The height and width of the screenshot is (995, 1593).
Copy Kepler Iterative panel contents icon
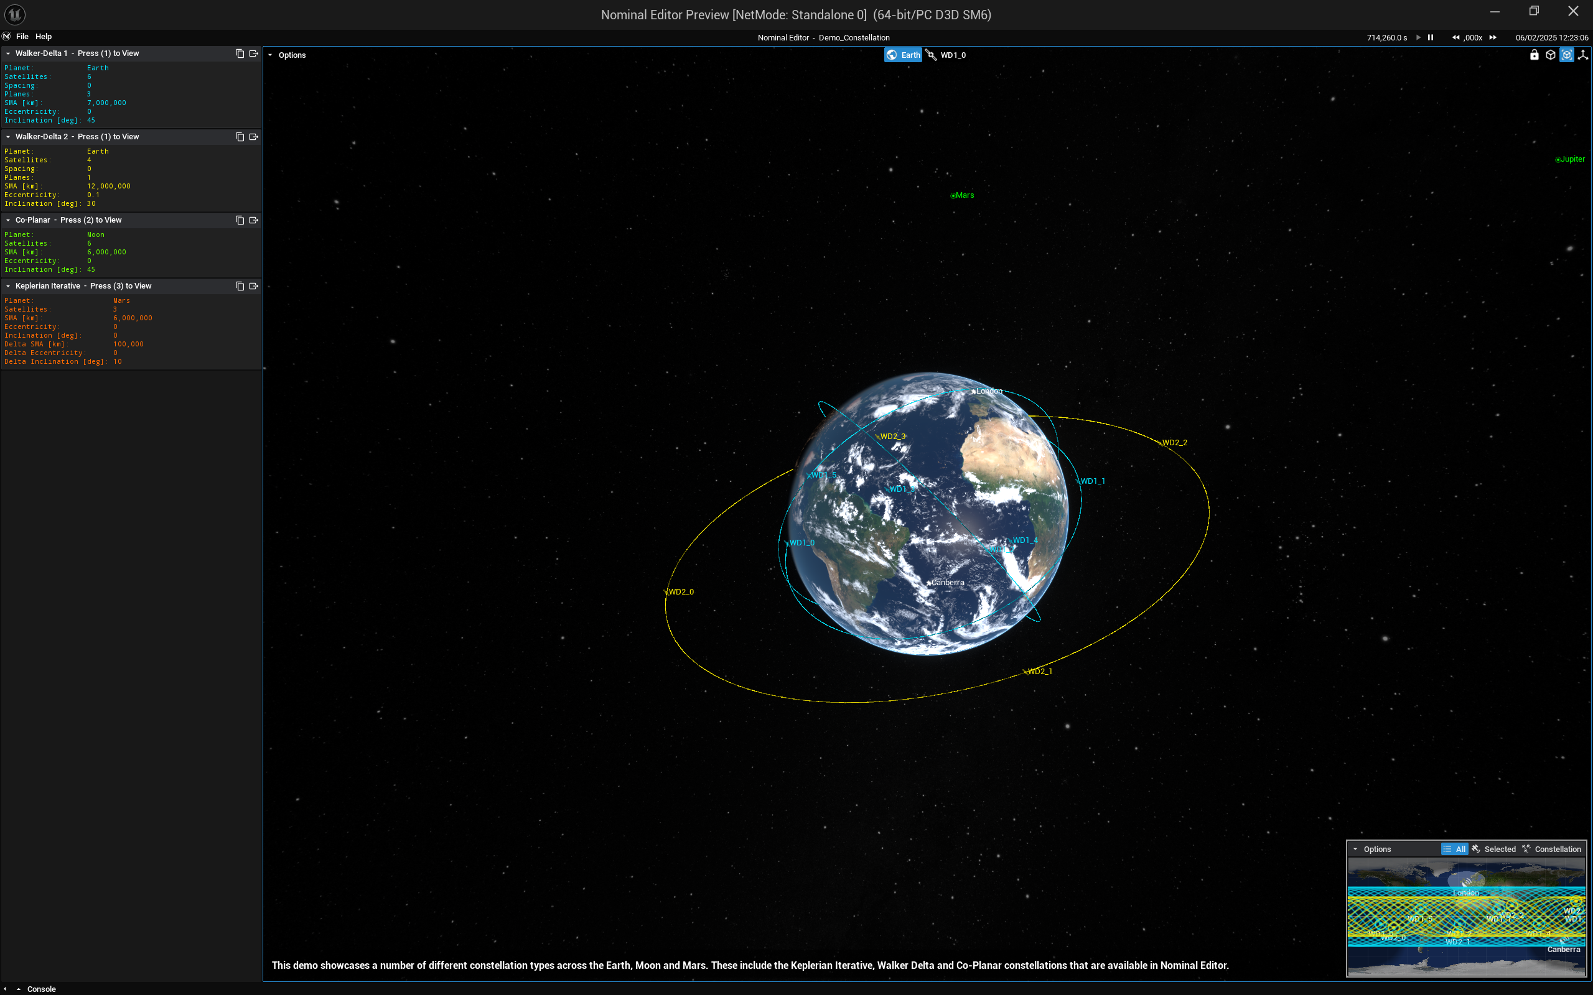[240, 286]
